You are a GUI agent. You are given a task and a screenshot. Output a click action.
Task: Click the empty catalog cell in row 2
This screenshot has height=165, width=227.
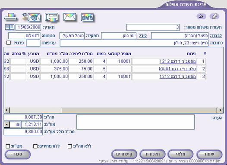pyautogui.click(x=119, y=69)
